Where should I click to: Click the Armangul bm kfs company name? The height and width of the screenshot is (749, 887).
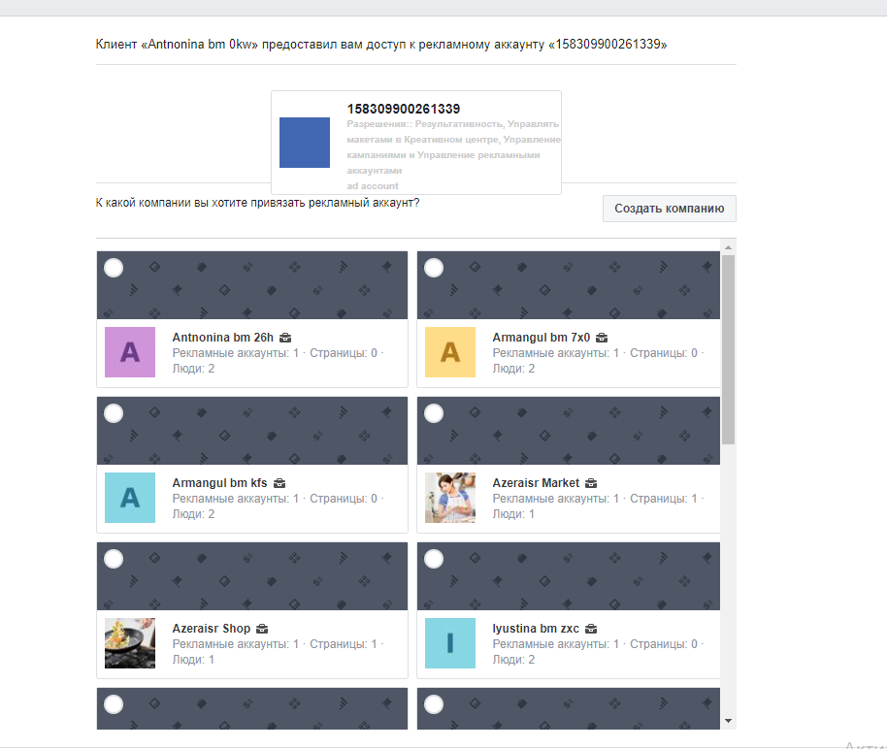pos(219,482)
